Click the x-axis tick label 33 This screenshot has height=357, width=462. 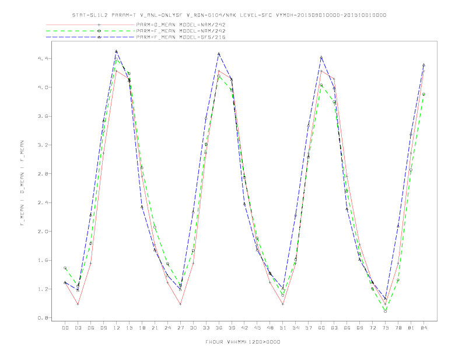(206, 328)
